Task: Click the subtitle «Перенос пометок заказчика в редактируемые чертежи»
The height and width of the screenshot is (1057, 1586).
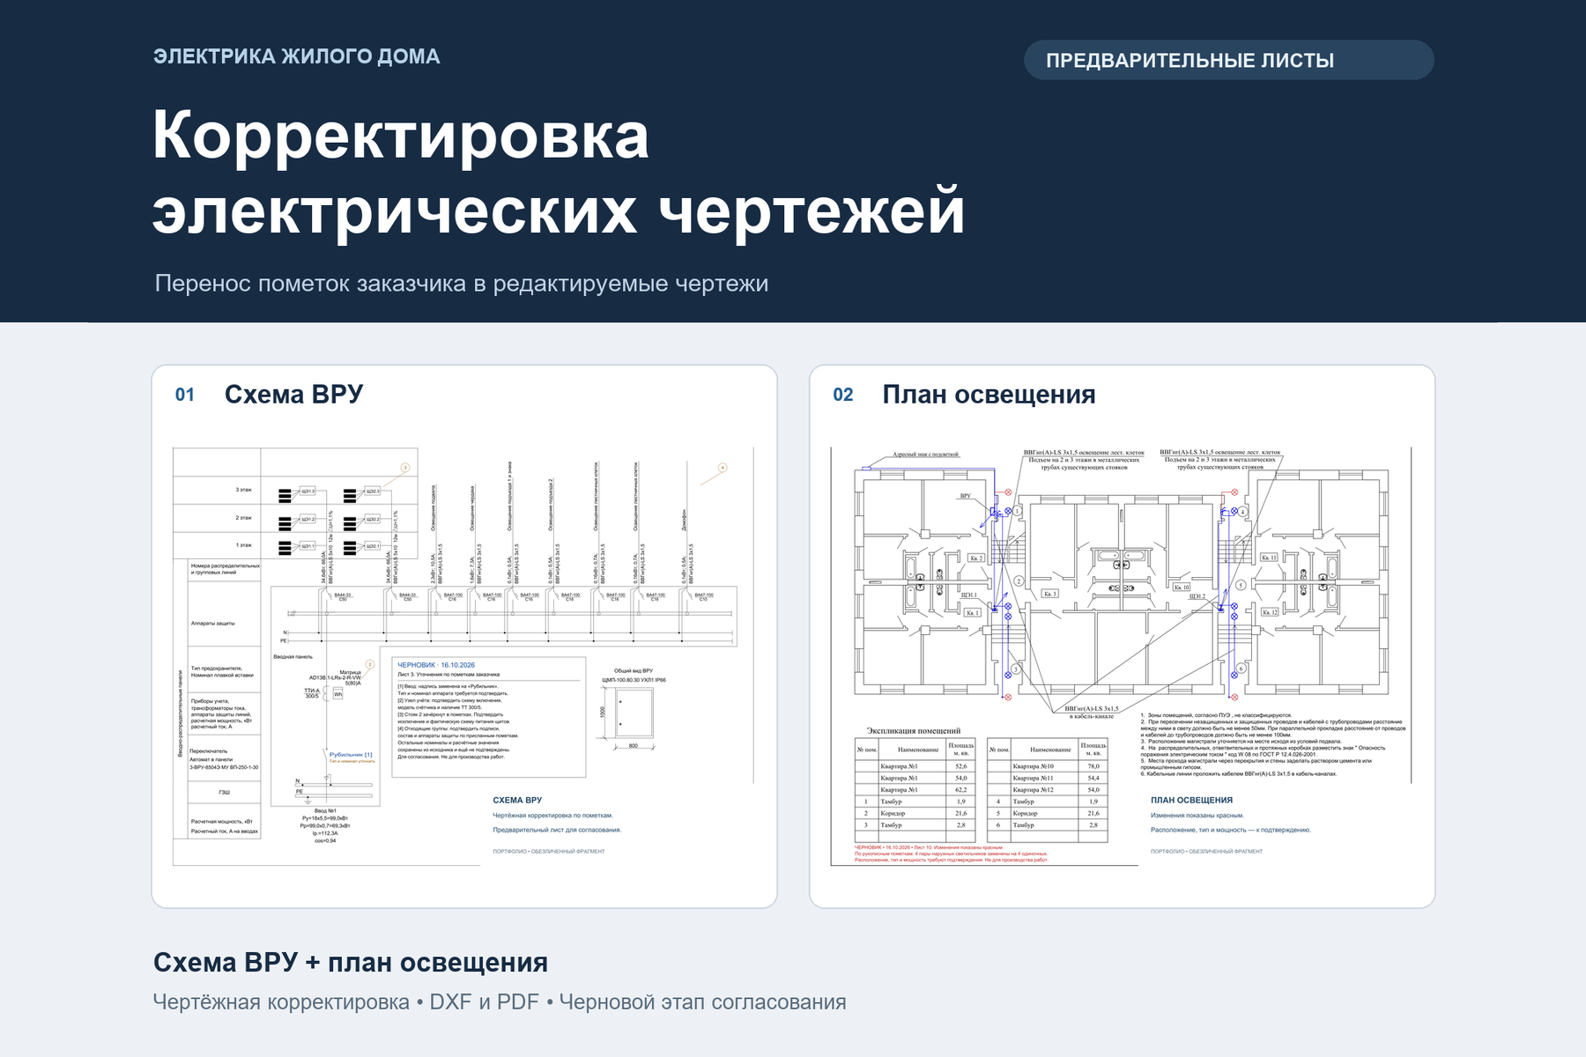Action: [x=462, y=284]
